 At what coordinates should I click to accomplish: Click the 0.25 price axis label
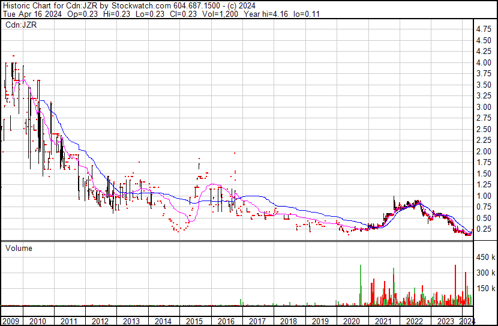(x=484, y=229)
